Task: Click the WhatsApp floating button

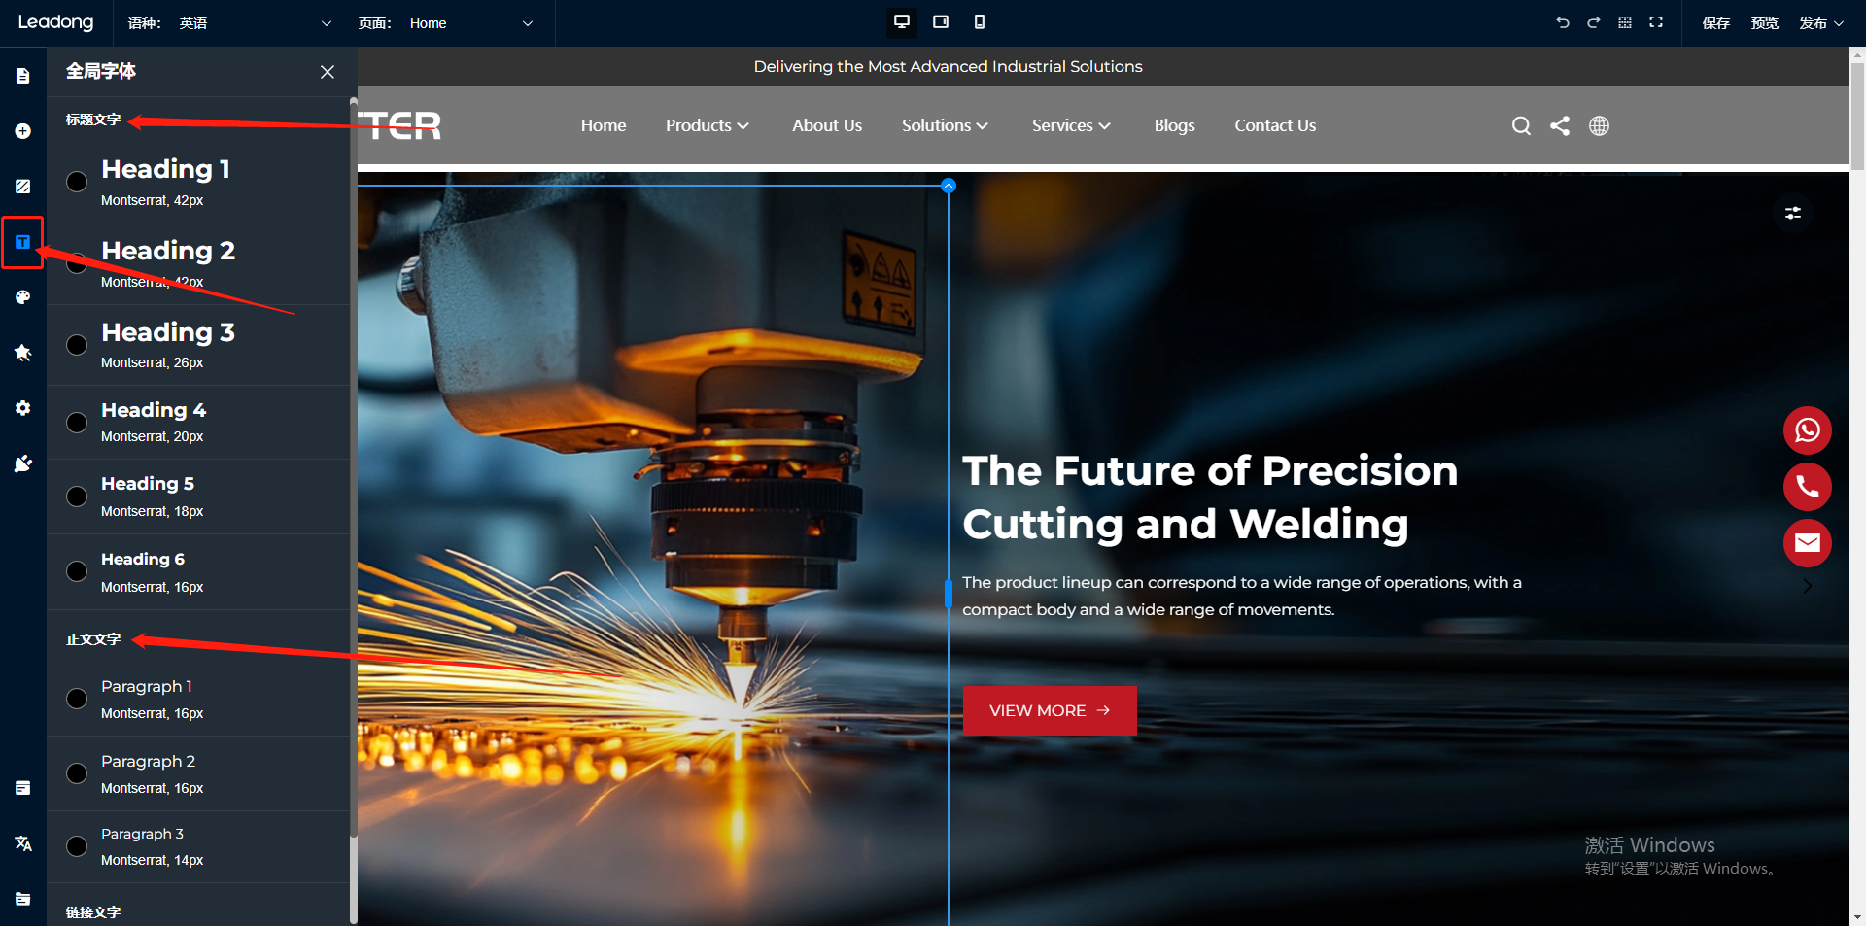Action: click(1807, 430)
